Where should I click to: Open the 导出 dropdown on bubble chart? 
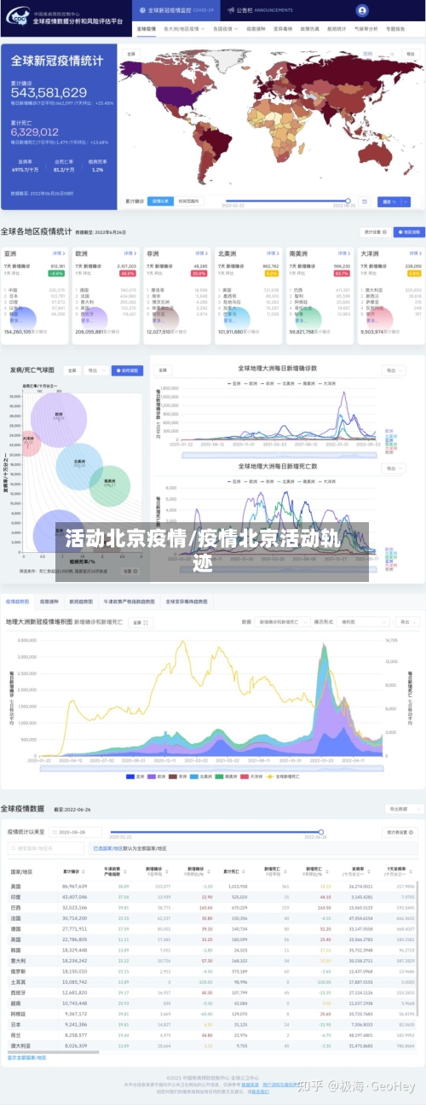pyautogui.click(x=96, y=370)
